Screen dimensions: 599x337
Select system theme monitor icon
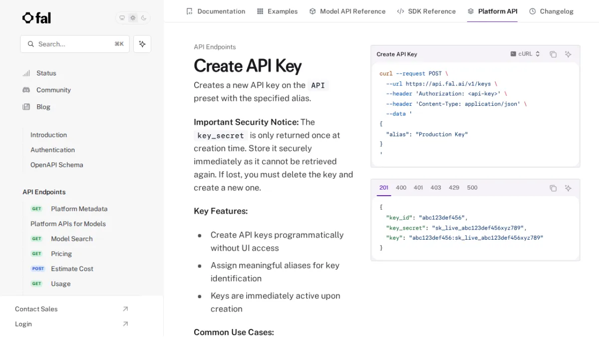[122, 18]
